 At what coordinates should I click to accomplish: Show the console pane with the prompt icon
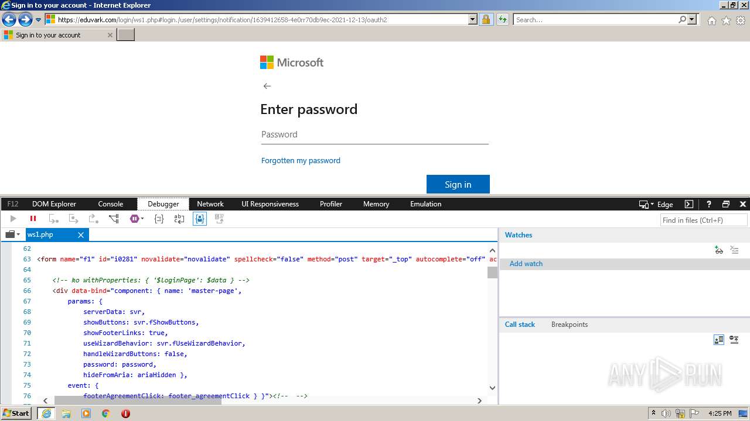689,204
